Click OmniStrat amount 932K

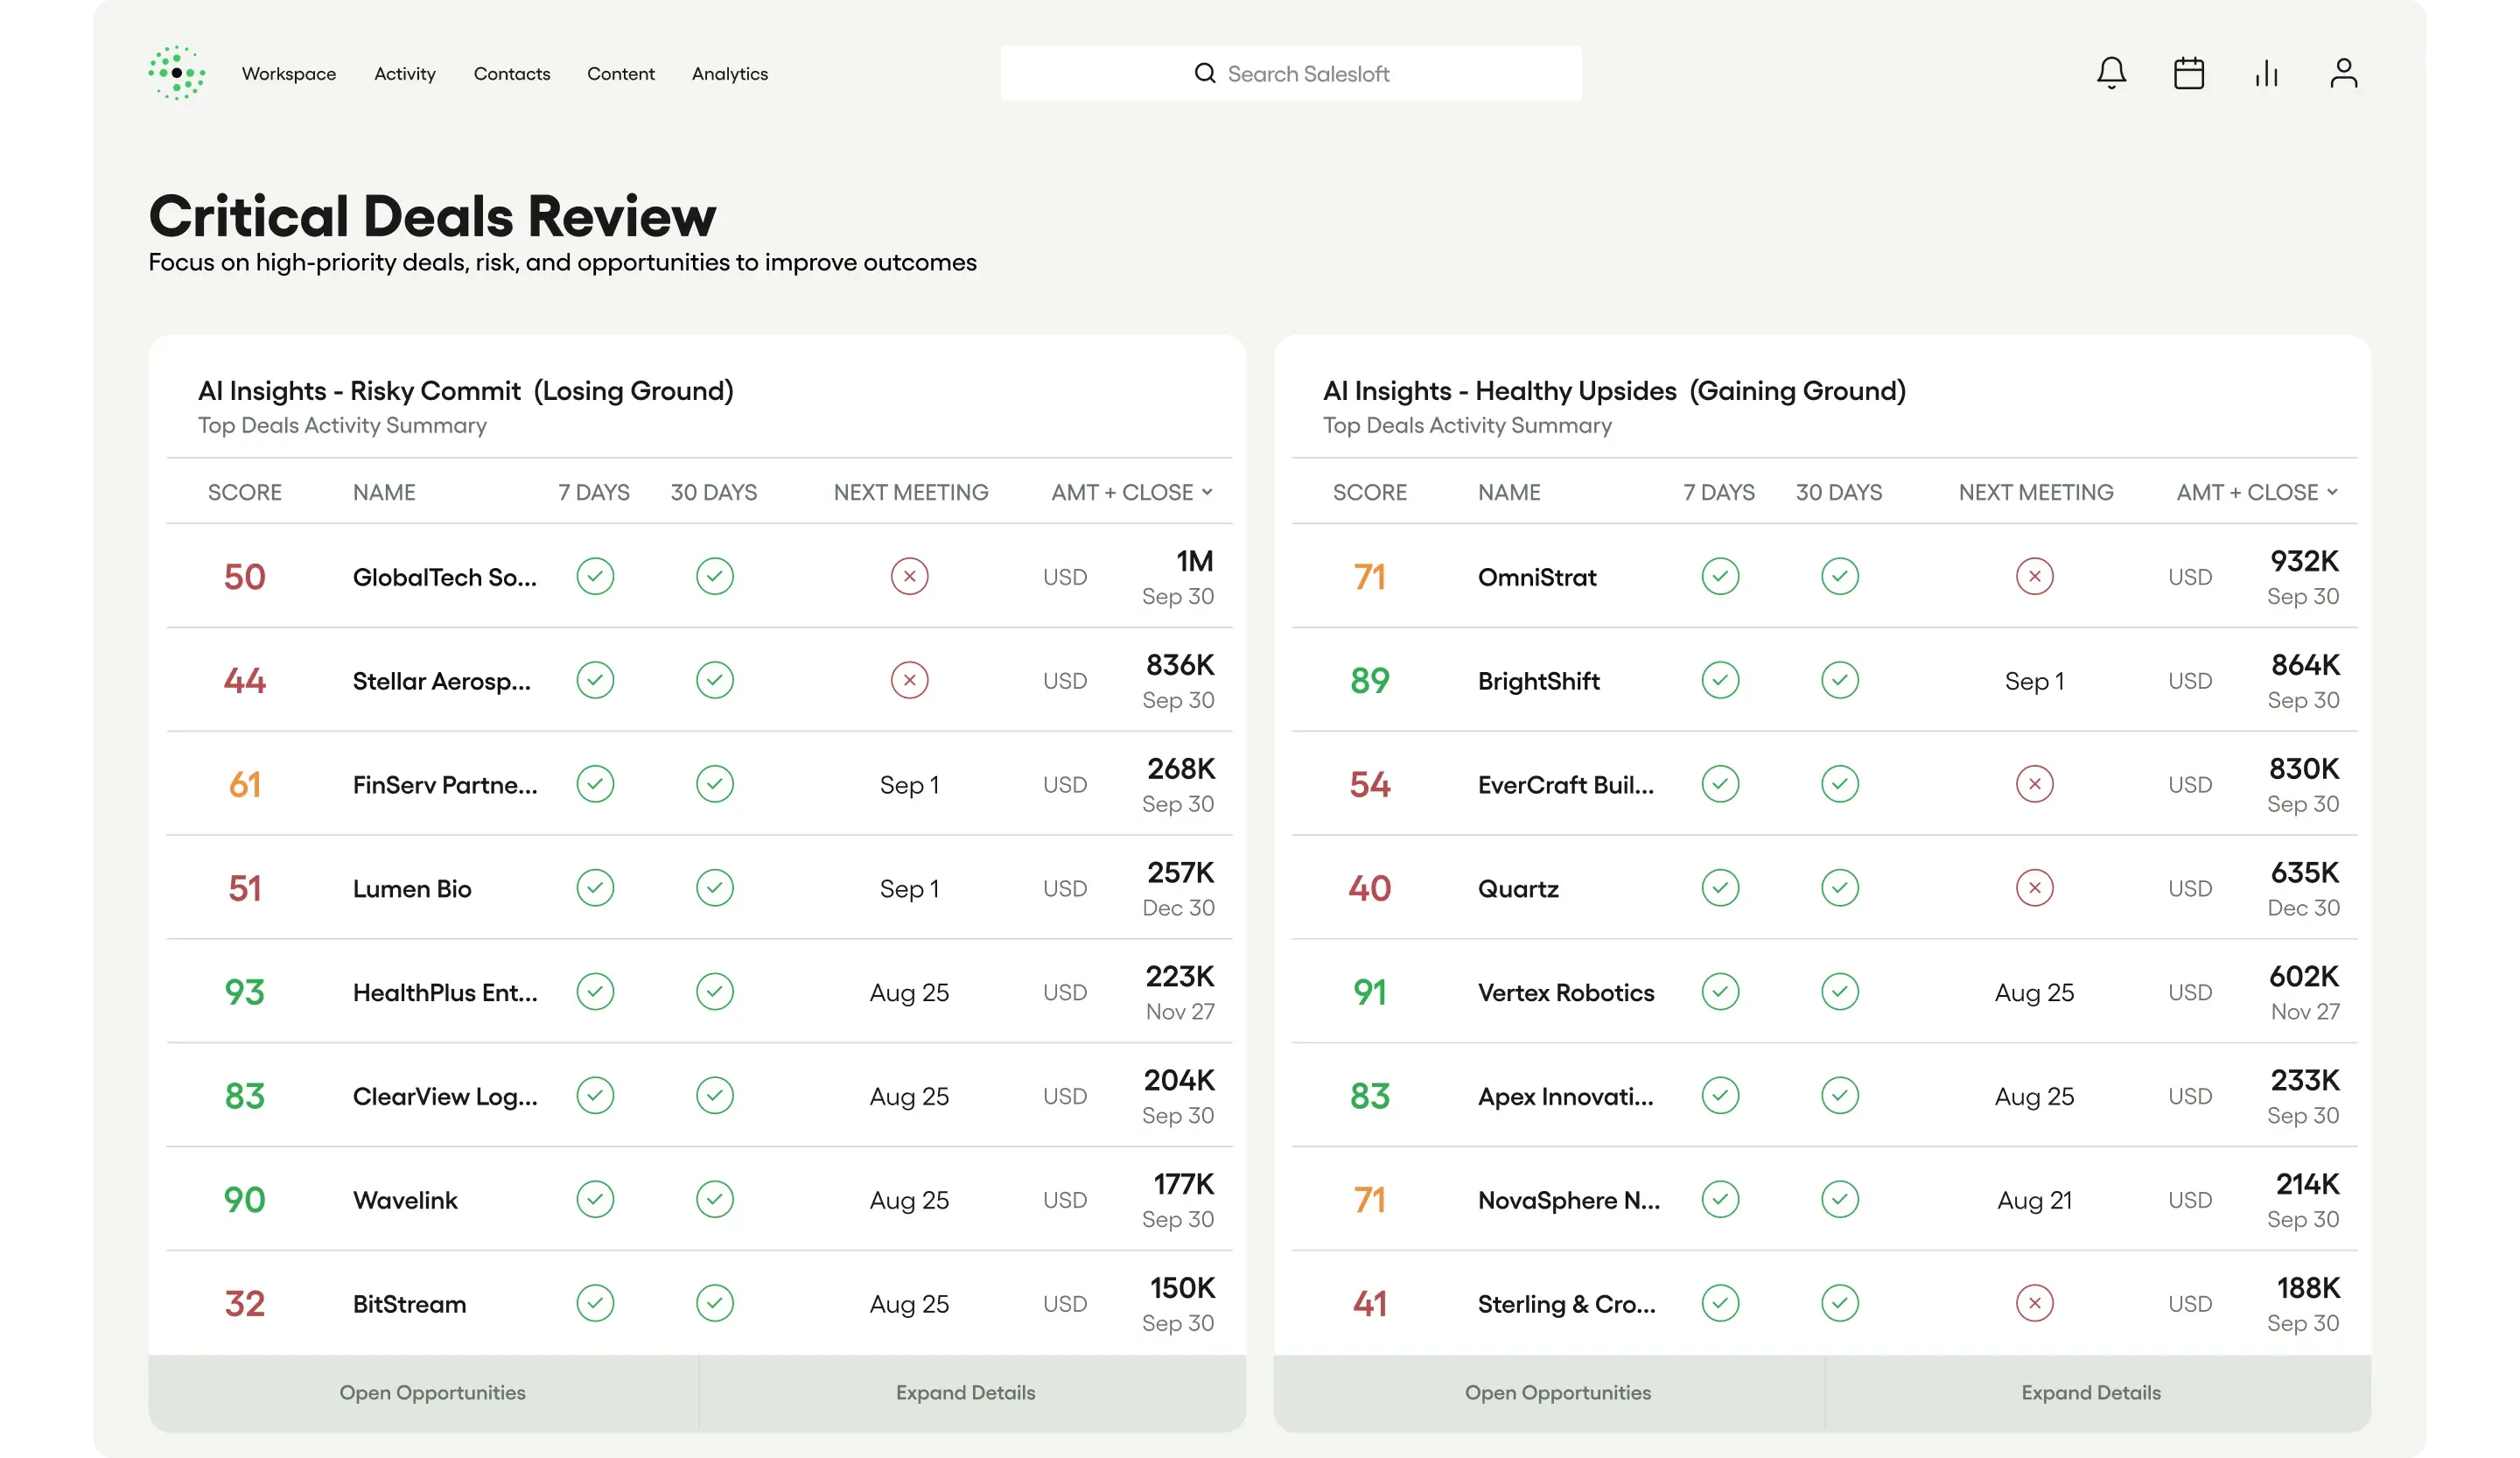point(2304,561)
